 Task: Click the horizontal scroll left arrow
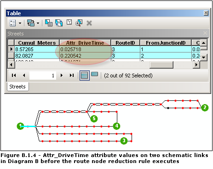(x=11, y=65)
